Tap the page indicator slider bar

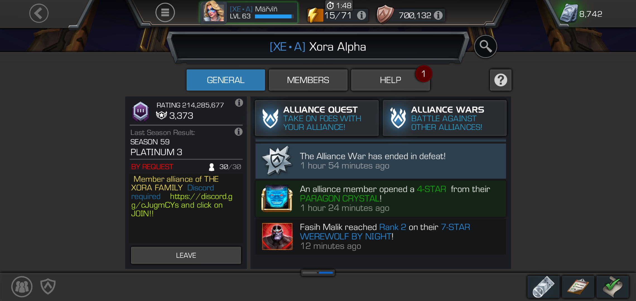pyautogui.click(x=318, y=273)
